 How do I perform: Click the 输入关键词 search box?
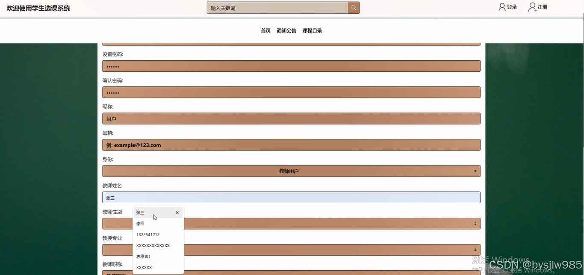[277, 7]
